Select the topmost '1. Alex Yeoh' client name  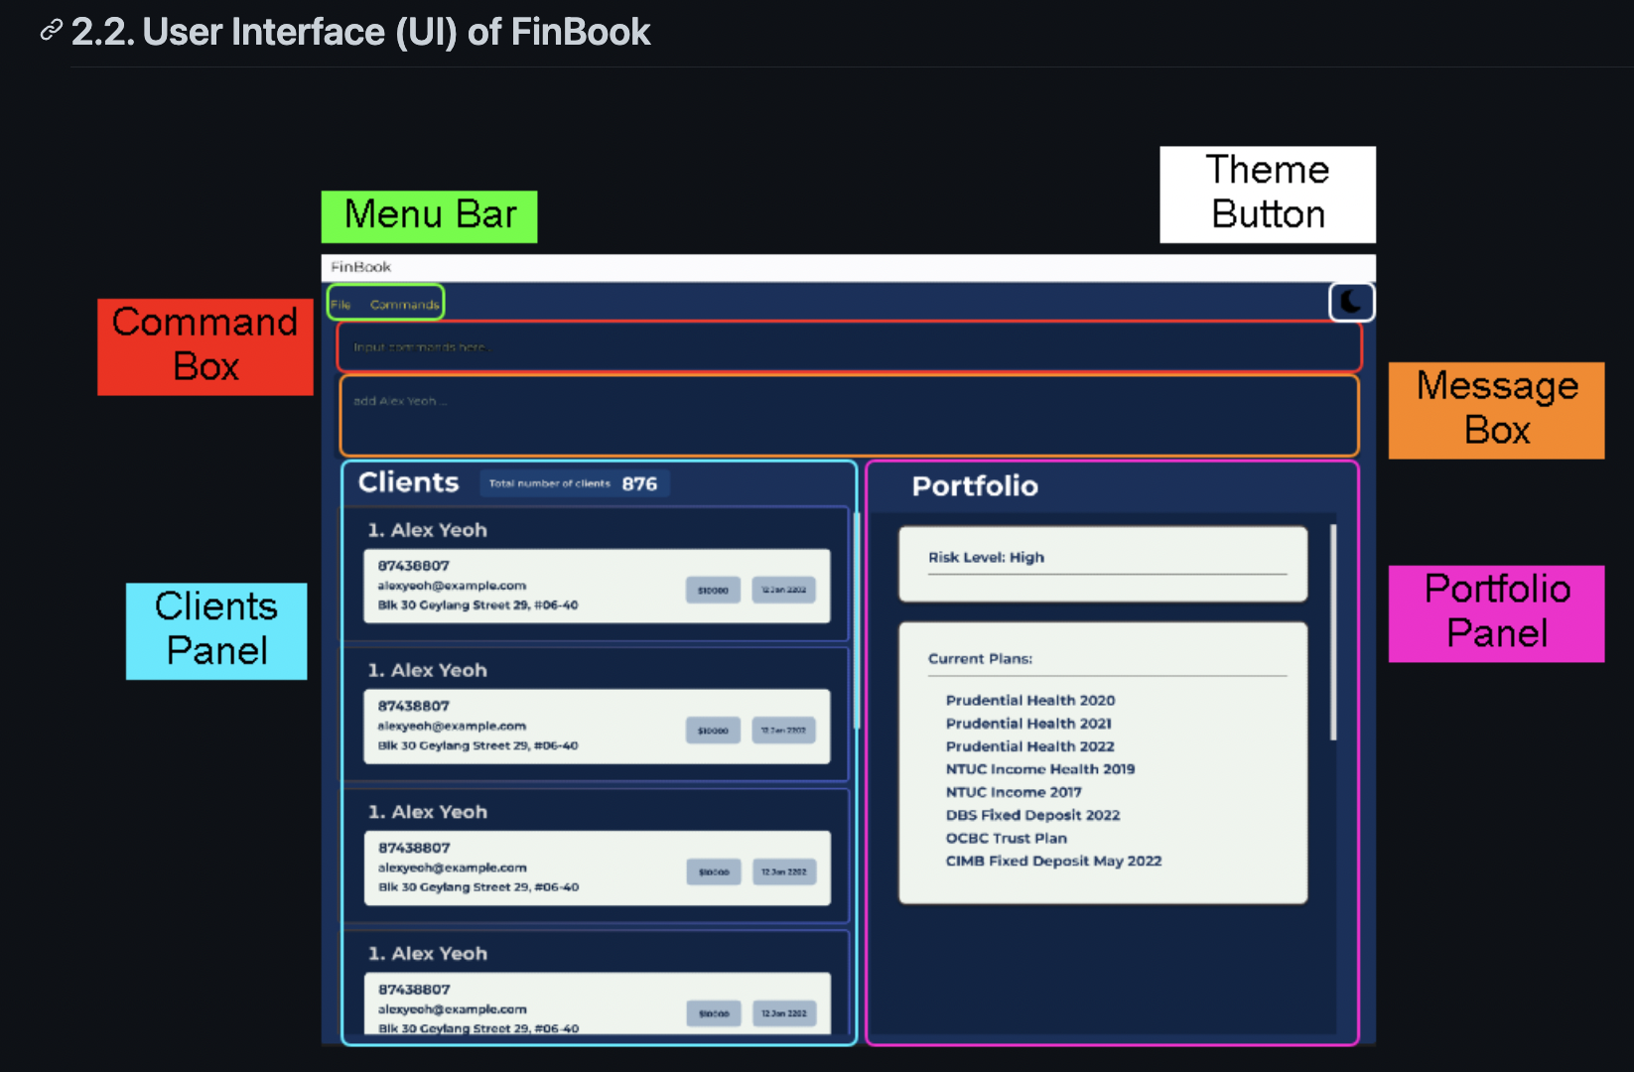pyautogui.click(x=428, y=530)
